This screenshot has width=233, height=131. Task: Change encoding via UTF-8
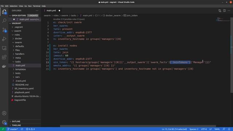tap(204, 129)
